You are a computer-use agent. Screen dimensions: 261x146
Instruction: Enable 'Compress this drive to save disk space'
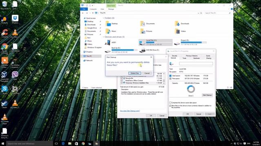pyautogui.click(x=170, y=103)
